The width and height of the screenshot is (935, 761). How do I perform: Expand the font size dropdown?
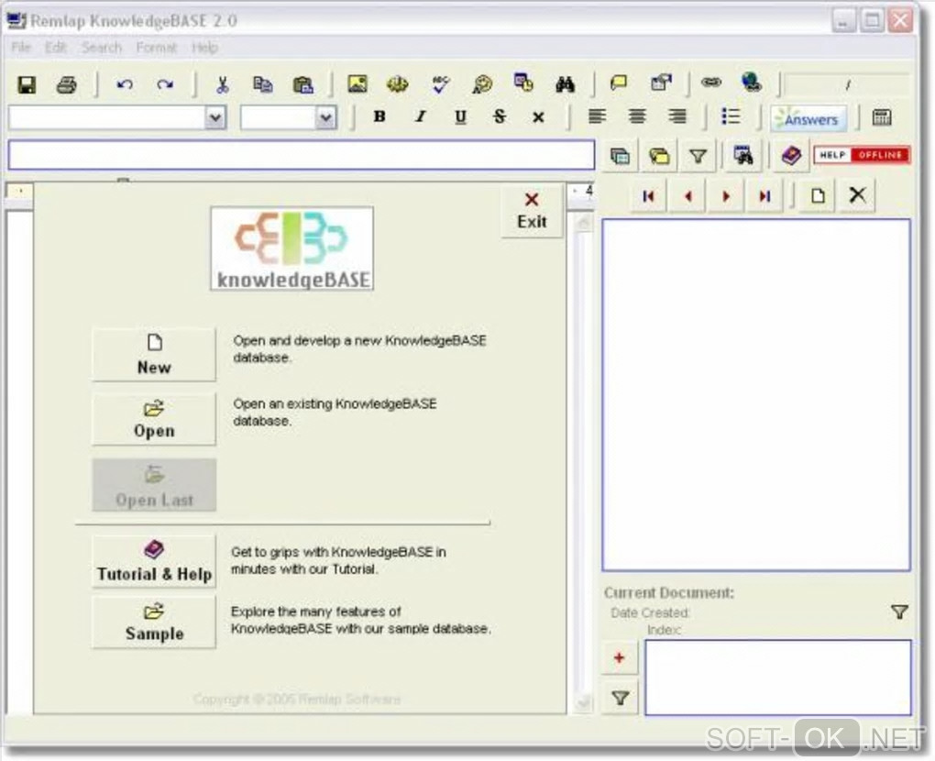coord(325,118)
